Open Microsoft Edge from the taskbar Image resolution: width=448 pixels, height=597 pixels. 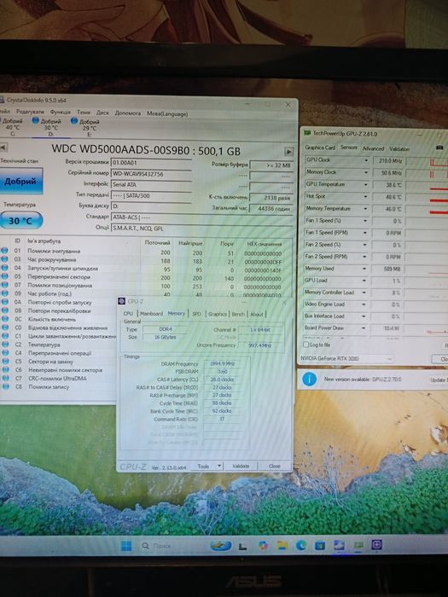point(301,546)
